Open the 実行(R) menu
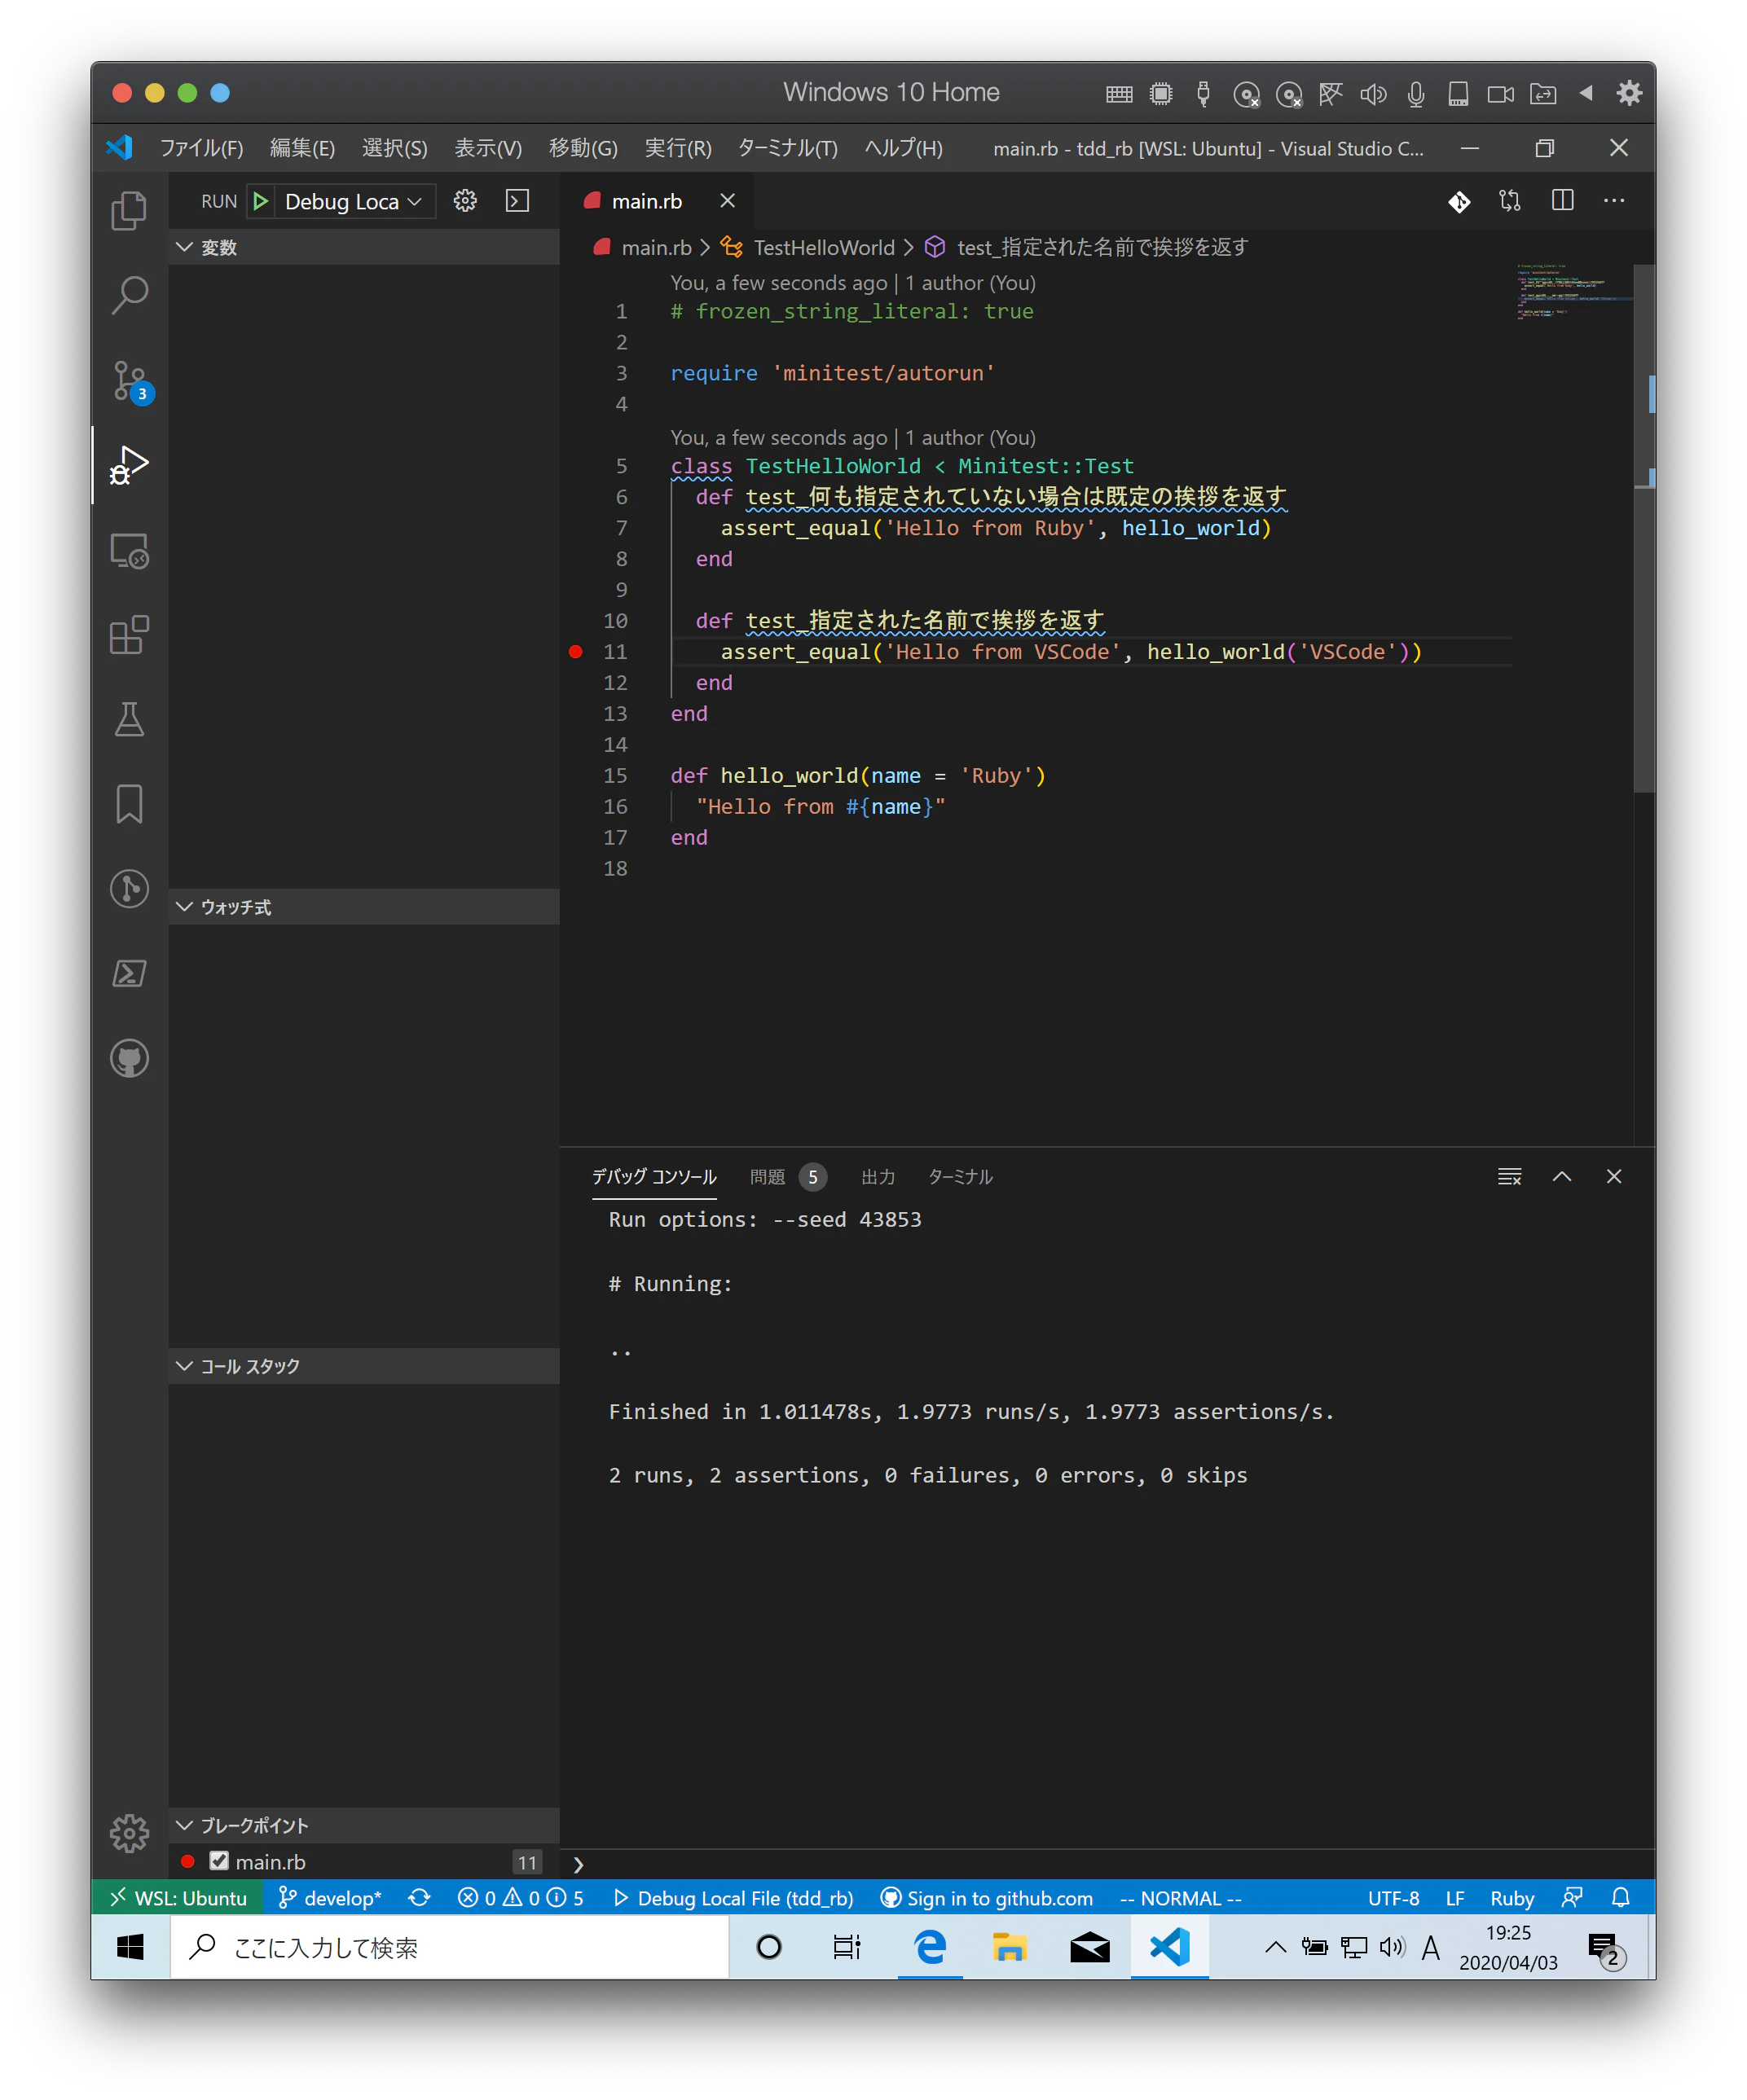This screenshot has height=2100, width=1747. tap(677, 148)
